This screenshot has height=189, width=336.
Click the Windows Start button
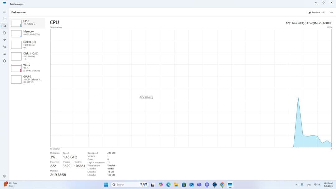click(106, 185)
